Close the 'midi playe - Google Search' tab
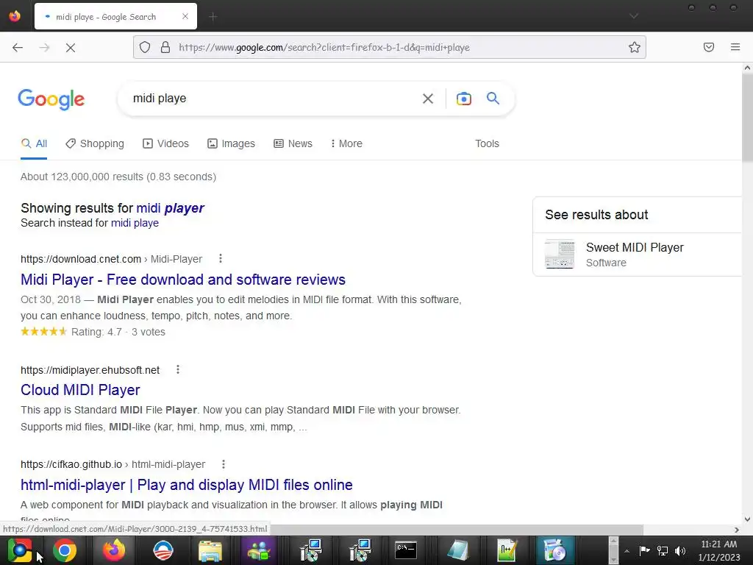Image resolution: width=753 pixels, height=565 pixels. click(185, 16)
